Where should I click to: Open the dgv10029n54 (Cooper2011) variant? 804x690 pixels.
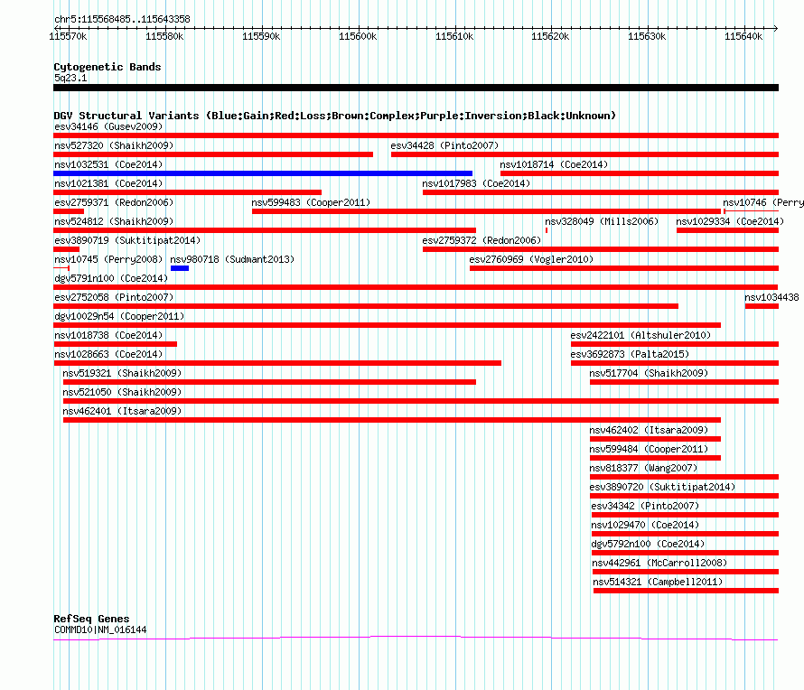point(119,316)
